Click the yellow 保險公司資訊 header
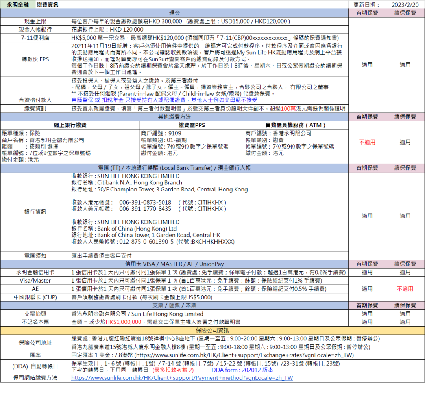Image resolution: width=425 pixels, height=396 pixels. [x=212, y=330]
